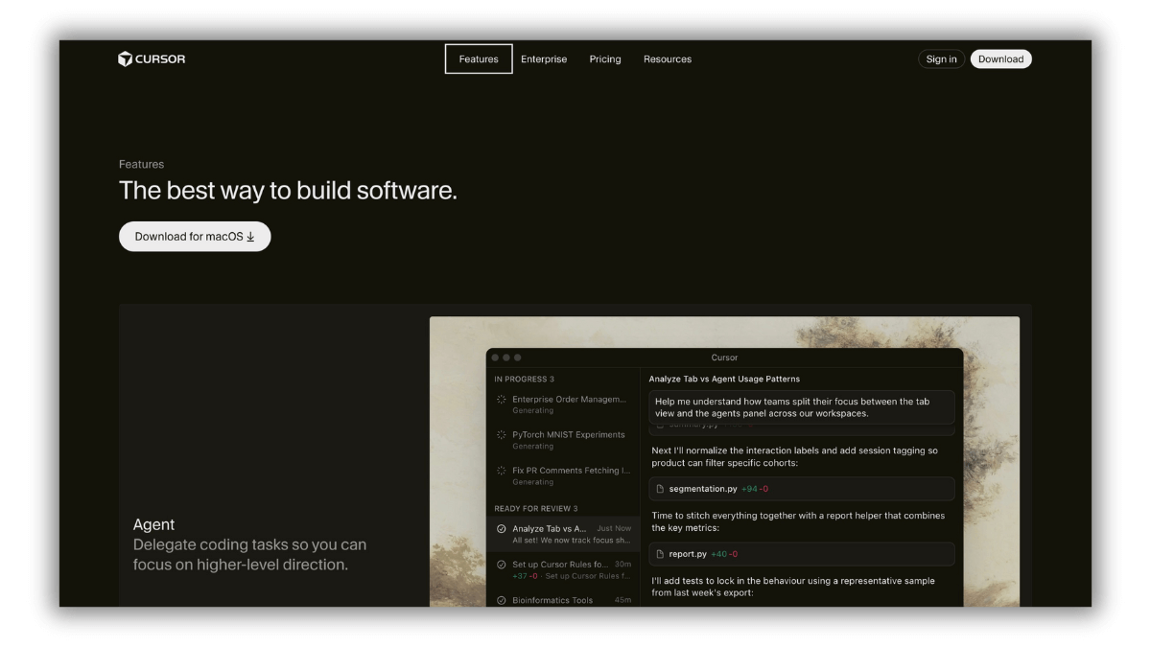Click the IN PROGRESS 3 section header

click(524, 380)
